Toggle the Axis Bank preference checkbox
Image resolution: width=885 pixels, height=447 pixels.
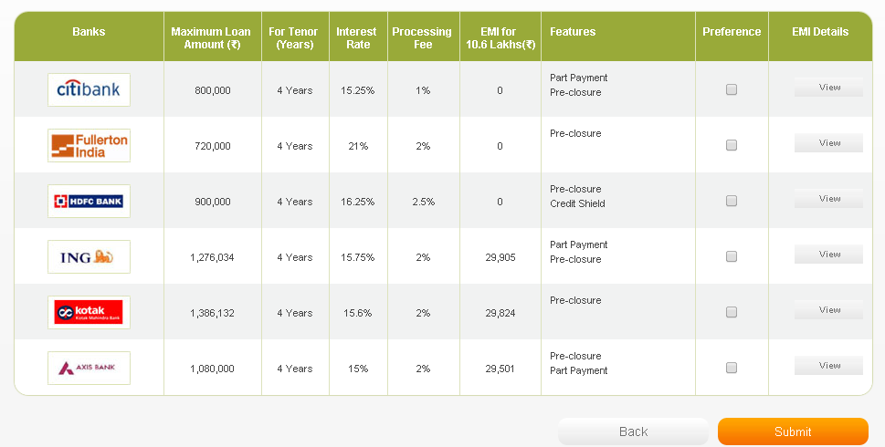tap(732, 368)
